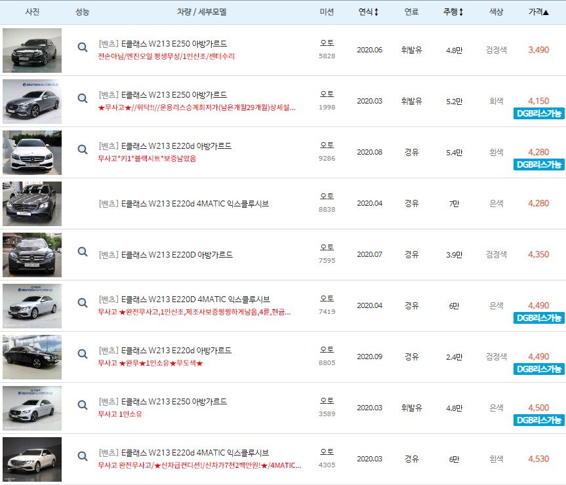Click mileage value 2.4만

[454, 357]
